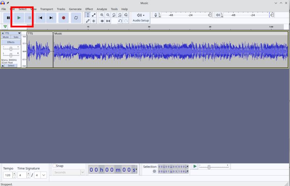
Task: Click the Zoom In magnifier icon
Action: point(102,15)
